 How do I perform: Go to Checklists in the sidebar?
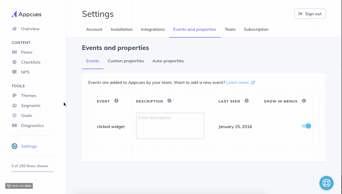31,62
